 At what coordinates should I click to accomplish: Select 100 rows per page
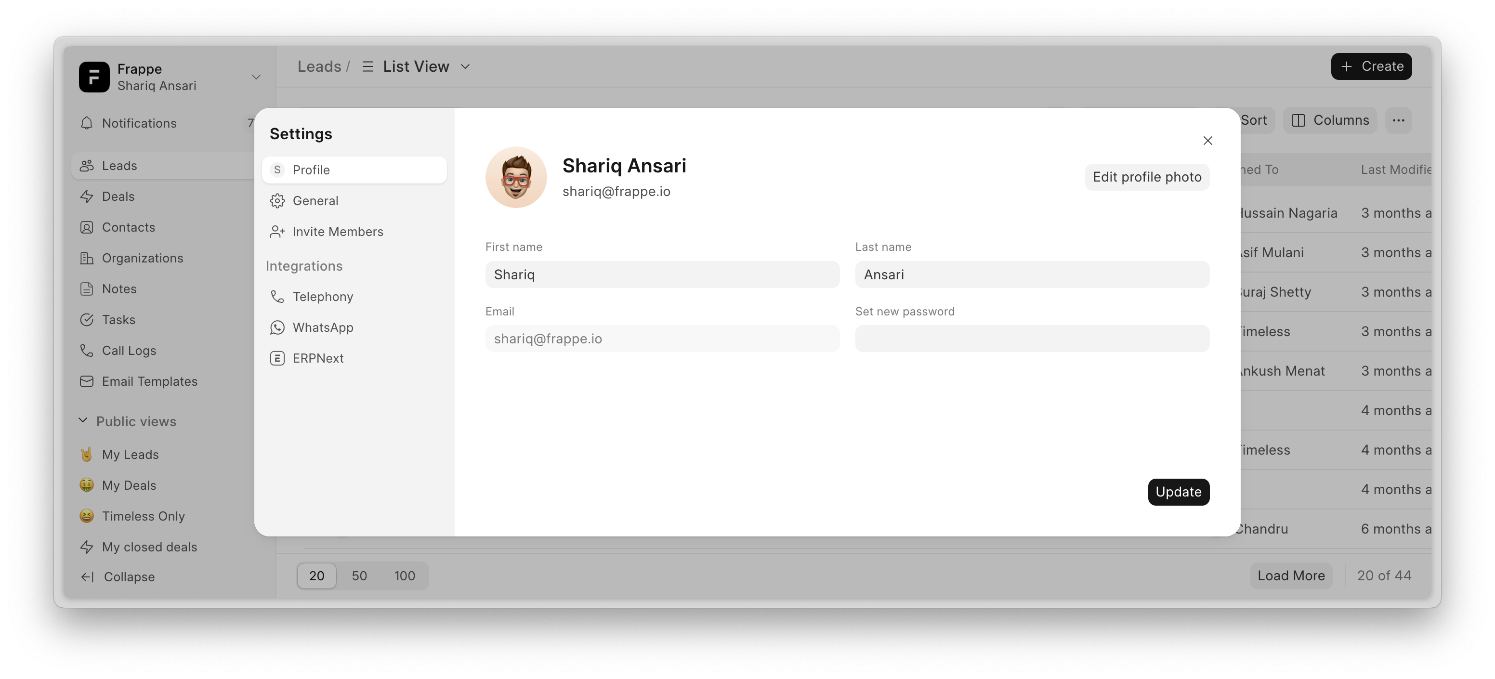(x=405, y=575)
